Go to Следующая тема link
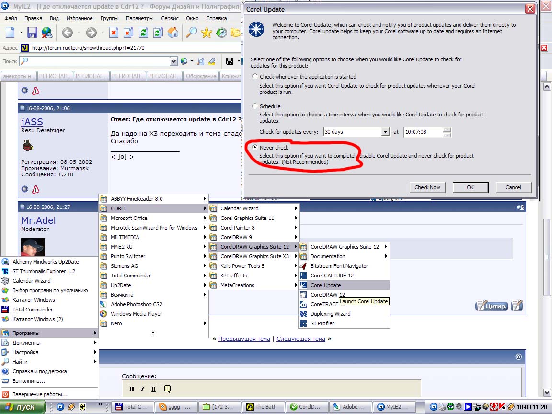This screenshot has width=552, height=414. coord(301,339)
